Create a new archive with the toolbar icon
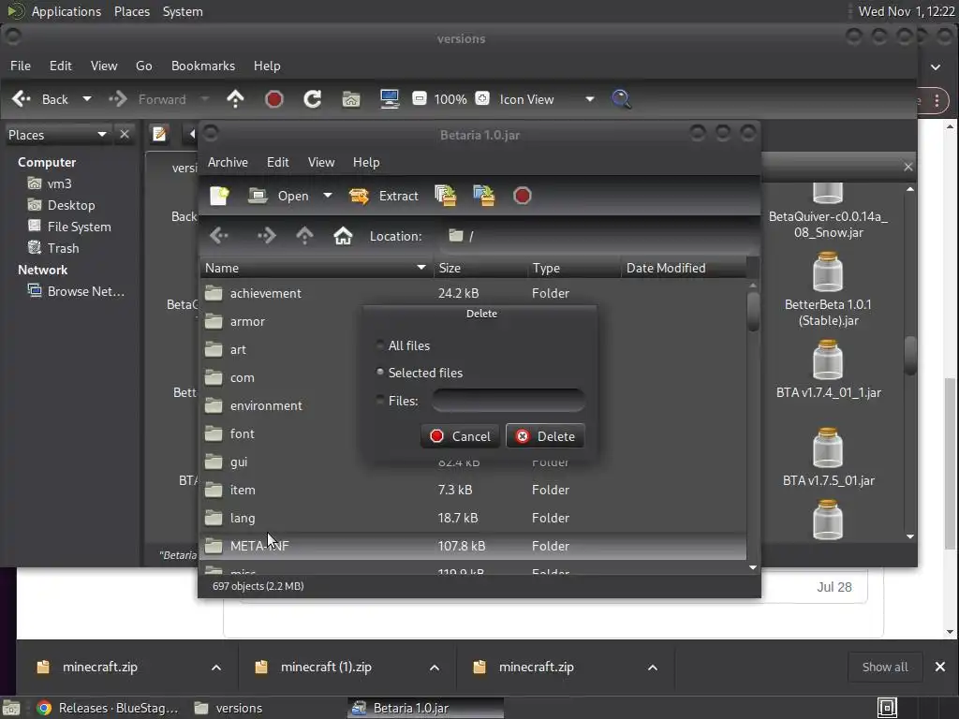The width and height of the screenshot is (959, 719). pos(219,196)
